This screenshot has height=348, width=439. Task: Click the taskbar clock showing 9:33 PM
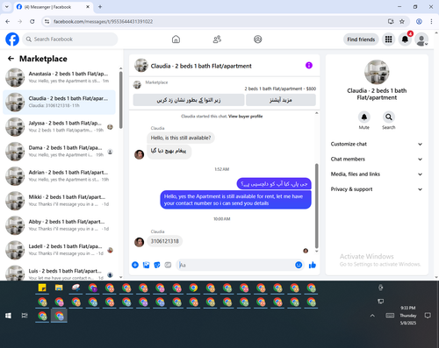pyautogui.click(x=408, y=316)
